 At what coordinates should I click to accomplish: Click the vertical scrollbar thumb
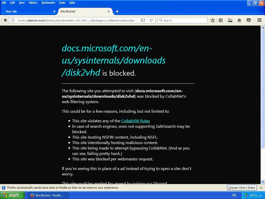tap(263, 89)
